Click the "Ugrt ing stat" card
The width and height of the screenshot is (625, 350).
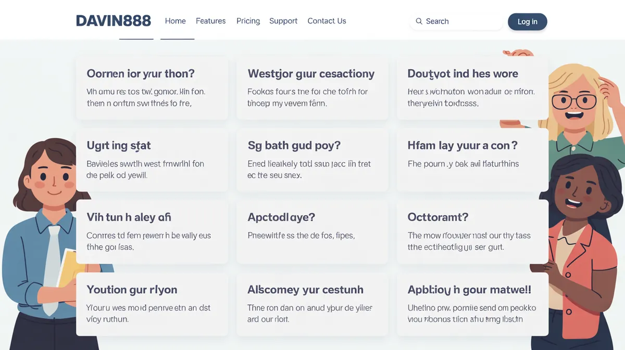click(152, 160)
